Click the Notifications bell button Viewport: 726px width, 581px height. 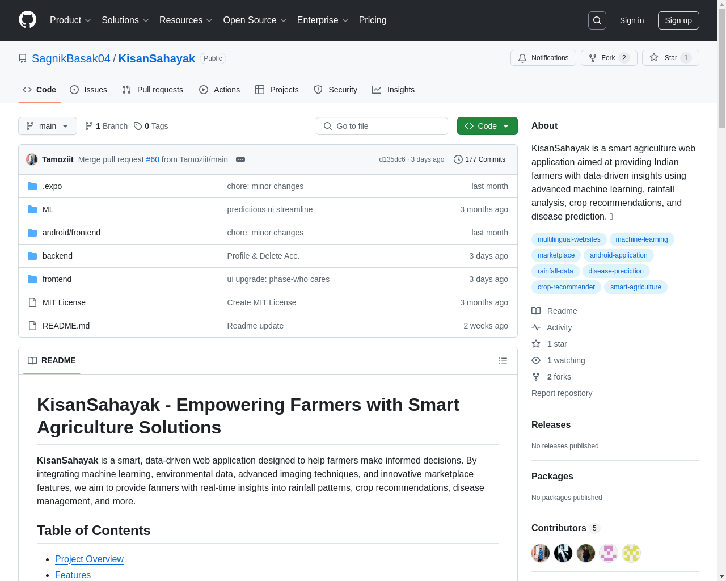(543, 58)
